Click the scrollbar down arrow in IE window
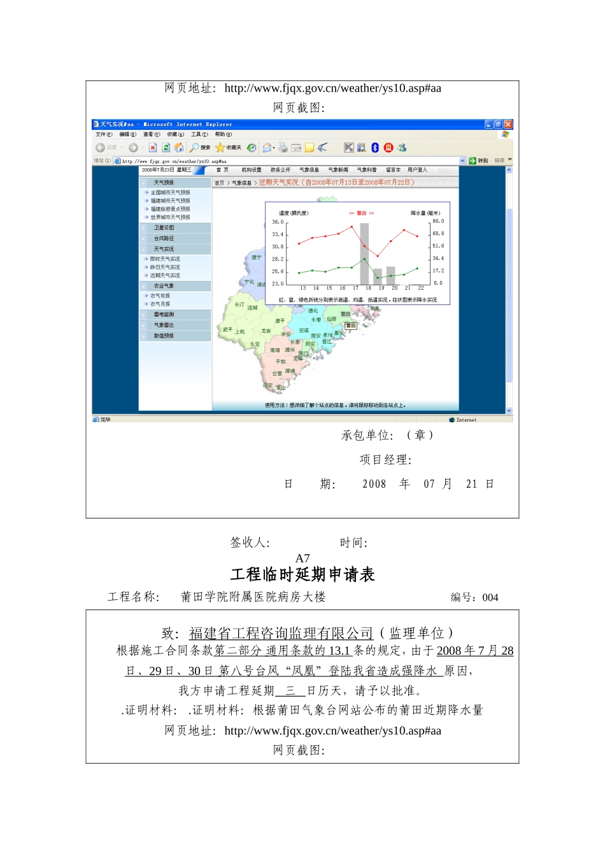 [x=509, y=411]
